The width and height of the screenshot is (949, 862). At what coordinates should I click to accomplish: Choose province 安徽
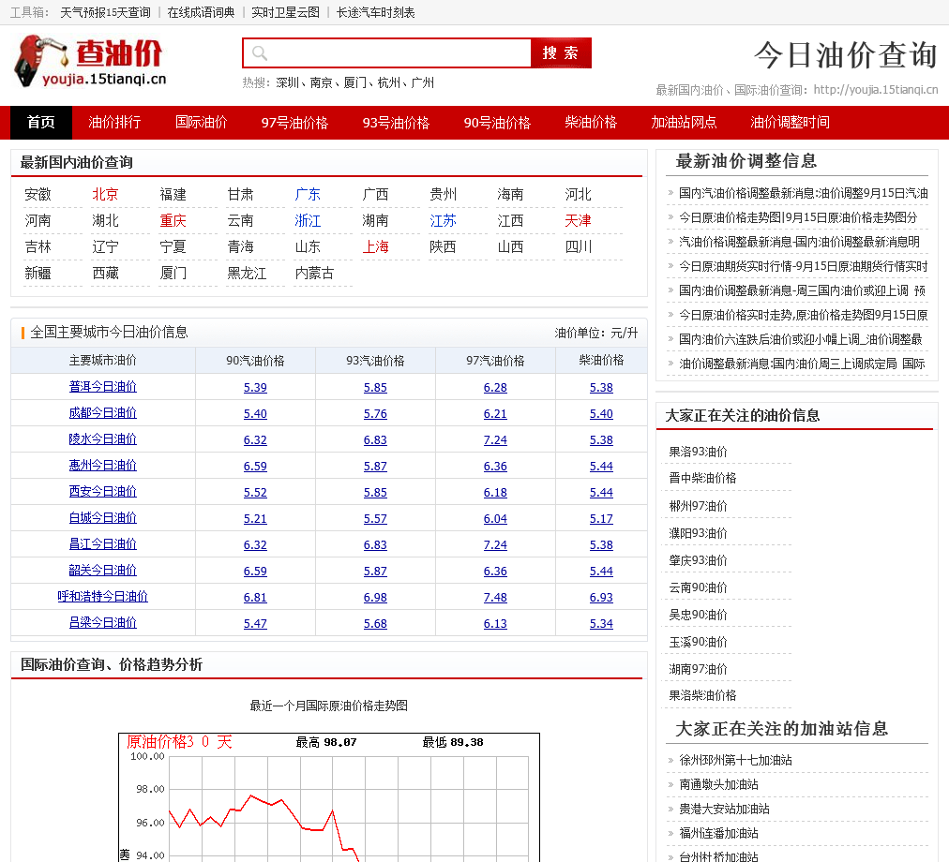[38, 195]
